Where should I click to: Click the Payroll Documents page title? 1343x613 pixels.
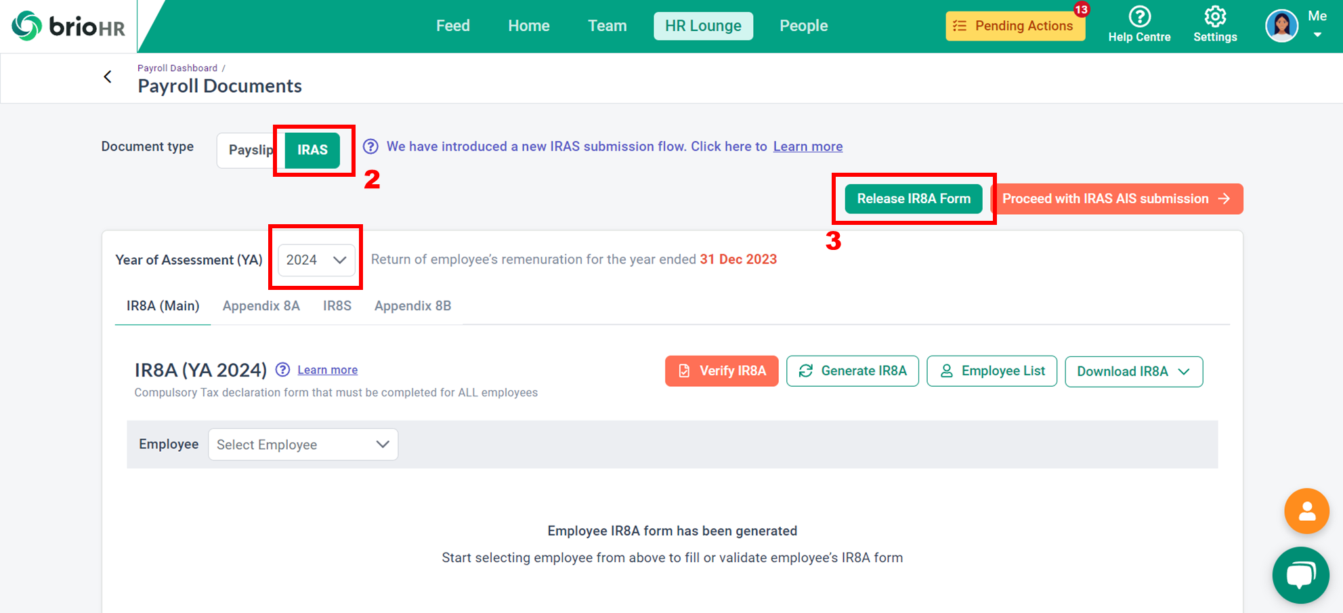coord(219,86)
